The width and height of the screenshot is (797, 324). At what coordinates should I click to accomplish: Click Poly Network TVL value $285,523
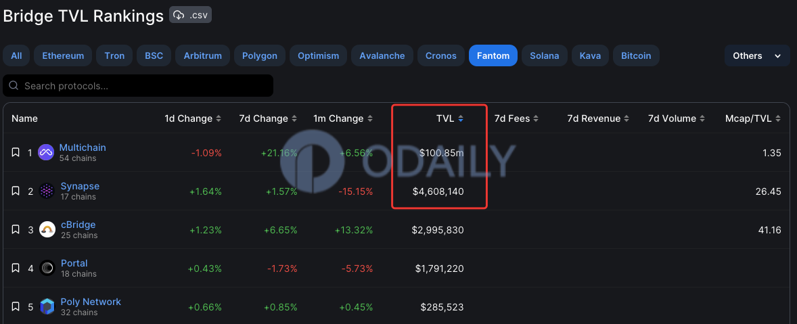pyautogui.click(x=442, y=307)
